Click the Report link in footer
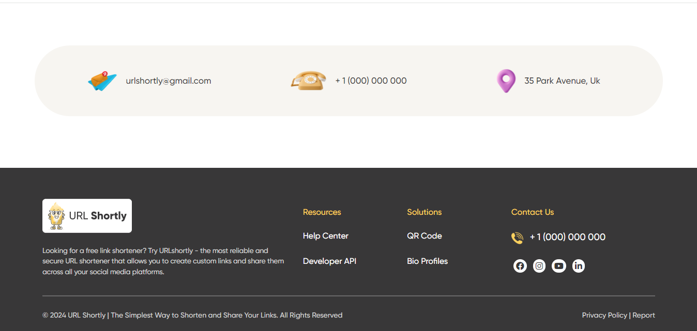 click(644, 316)
